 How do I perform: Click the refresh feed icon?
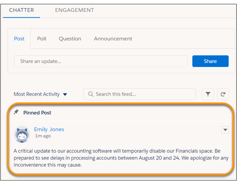point(223,94)
